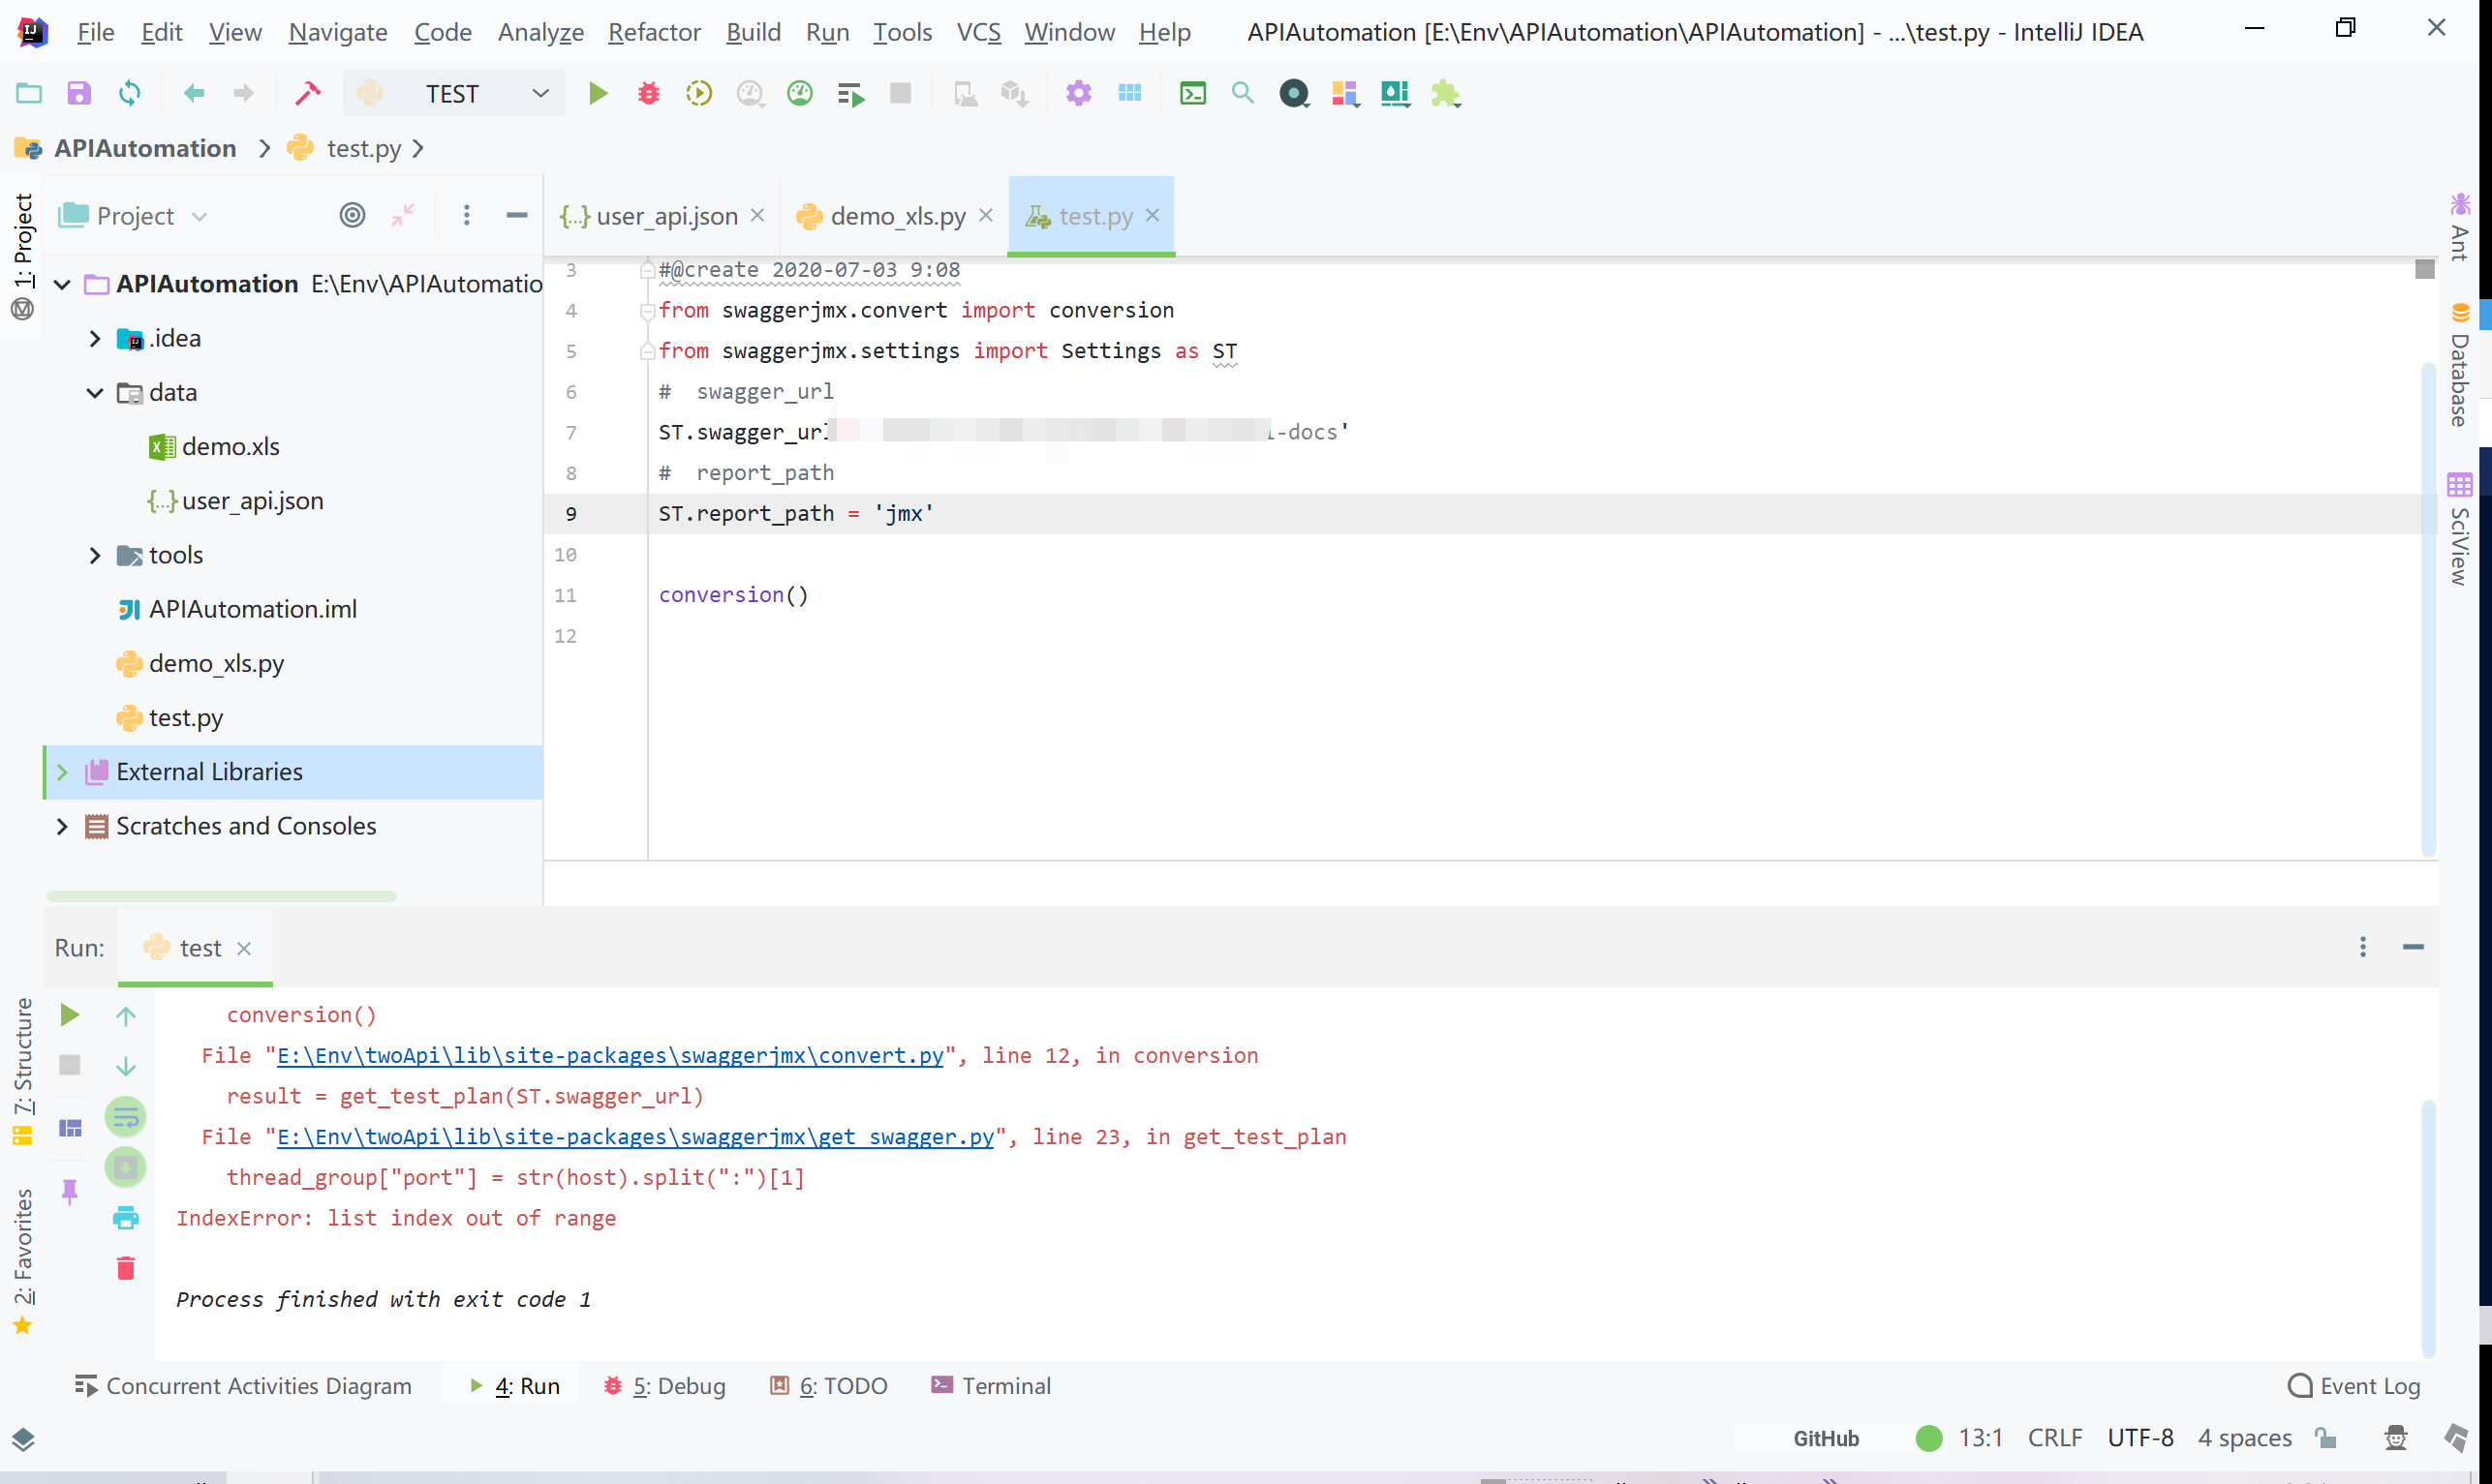
Task: Toggle the SciView side panel
Action: pos(2460,530)
